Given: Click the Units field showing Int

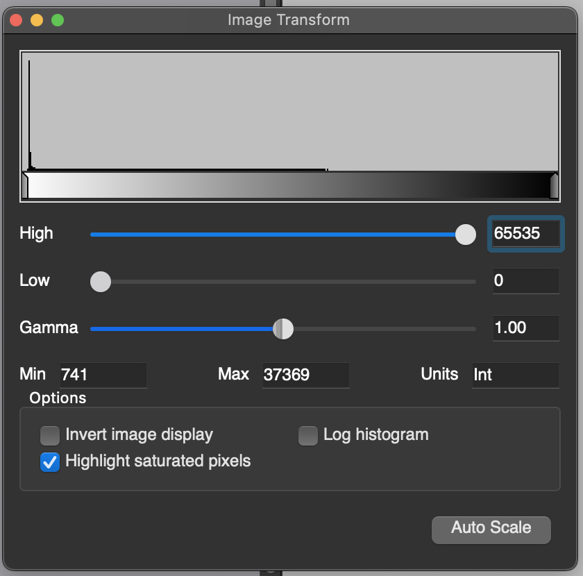Looking at the screenshot, I should pyautogui.click(x=515, y=375).
